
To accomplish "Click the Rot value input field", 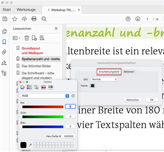I will pos(70,106).
